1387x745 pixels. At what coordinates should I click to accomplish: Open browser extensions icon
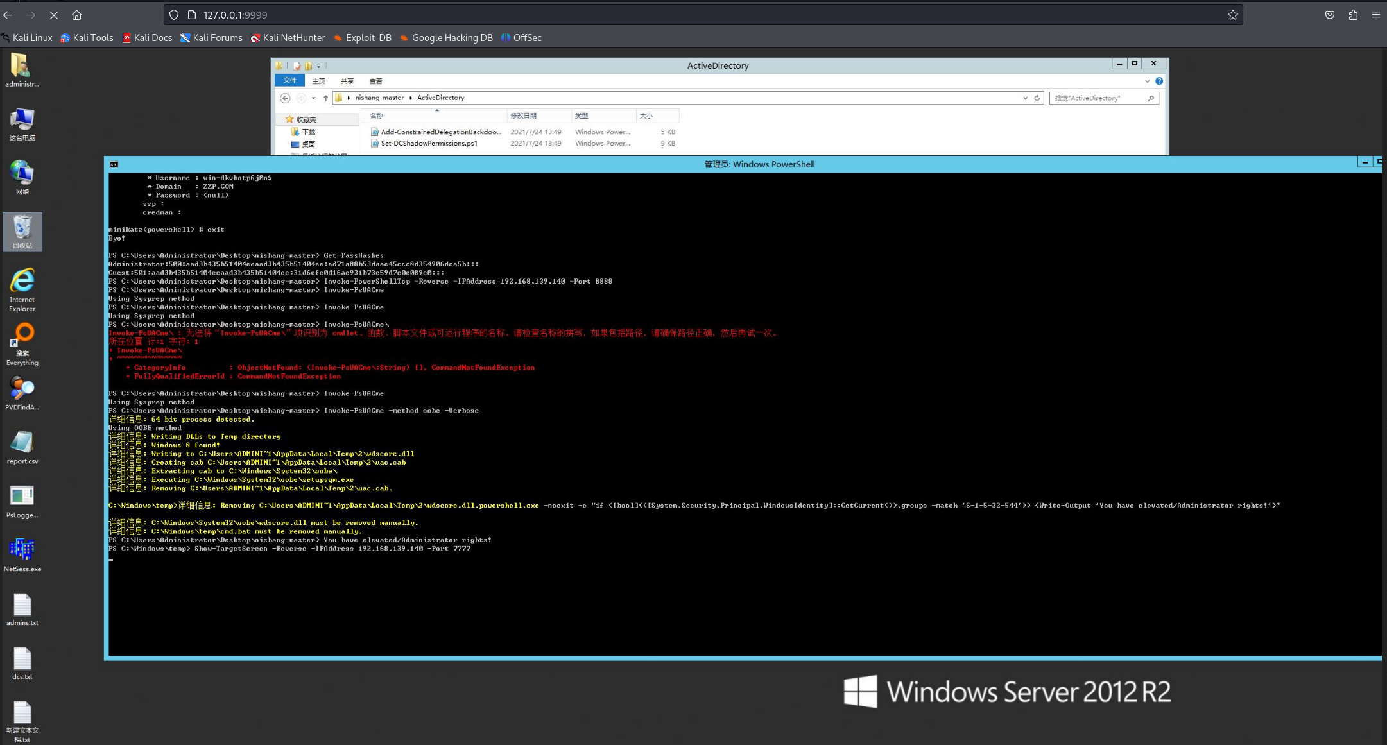[x=1353, y=15]
